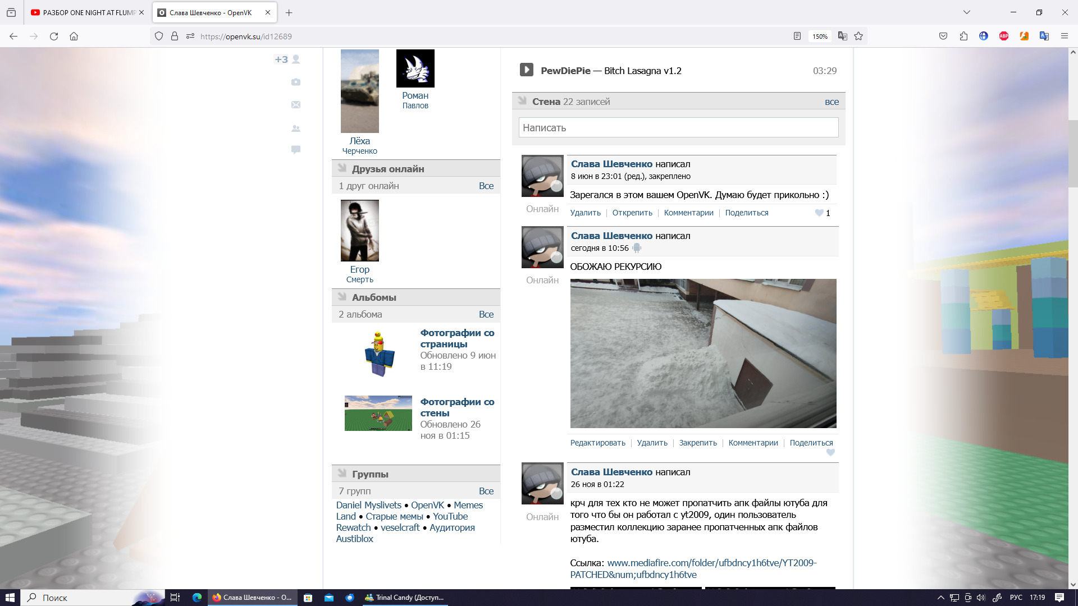Screen dimensions: 1078x606
Task: Click the 150% zoom level indicator
Action: pyautogui.click(x=820, y=36)
